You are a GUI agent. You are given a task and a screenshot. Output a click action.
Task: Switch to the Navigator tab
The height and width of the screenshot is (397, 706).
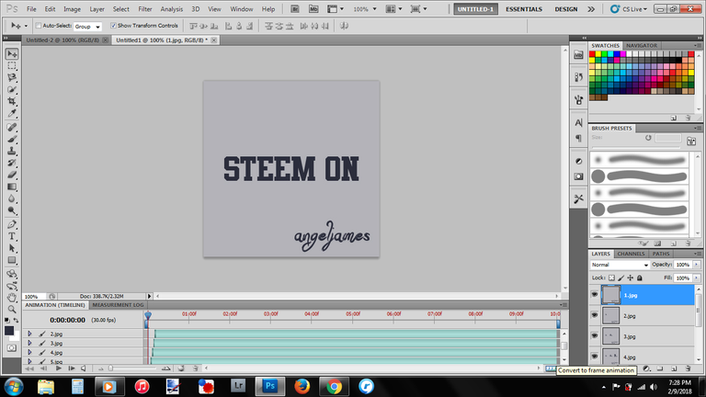642,45
